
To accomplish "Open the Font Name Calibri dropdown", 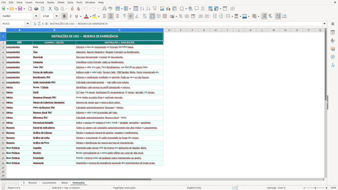I will pos(36,16).
